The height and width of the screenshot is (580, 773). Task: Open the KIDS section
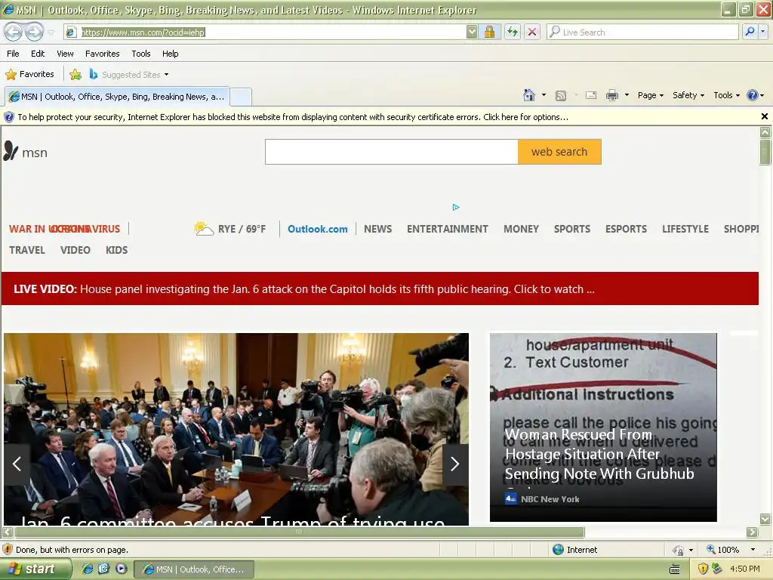[x=117, y=250]
